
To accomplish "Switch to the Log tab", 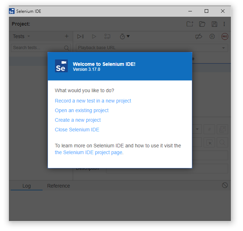I will coord(27,186).
